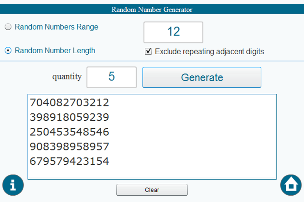Click the last result 679579423154
The width and height of the screenshot is (304, 202).
pyautogui.click(x=69, y=162)
